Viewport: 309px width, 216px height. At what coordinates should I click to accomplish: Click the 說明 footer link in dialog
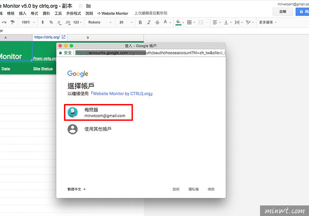[176, 189]
